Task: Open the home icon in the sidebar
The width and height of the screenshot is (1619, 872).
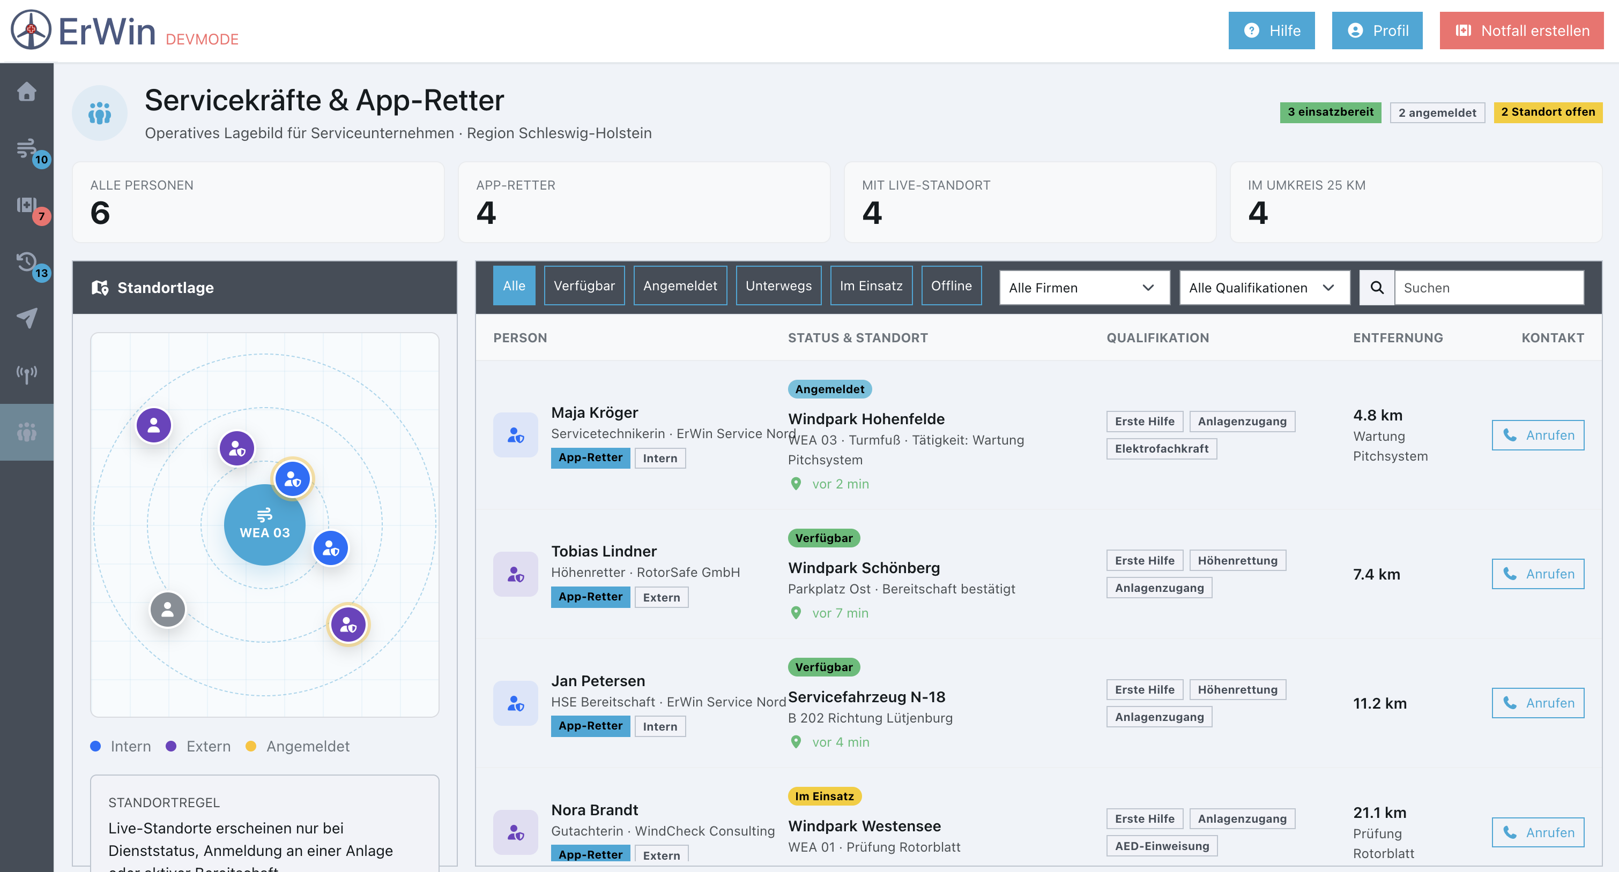Action: coord(26,92)
